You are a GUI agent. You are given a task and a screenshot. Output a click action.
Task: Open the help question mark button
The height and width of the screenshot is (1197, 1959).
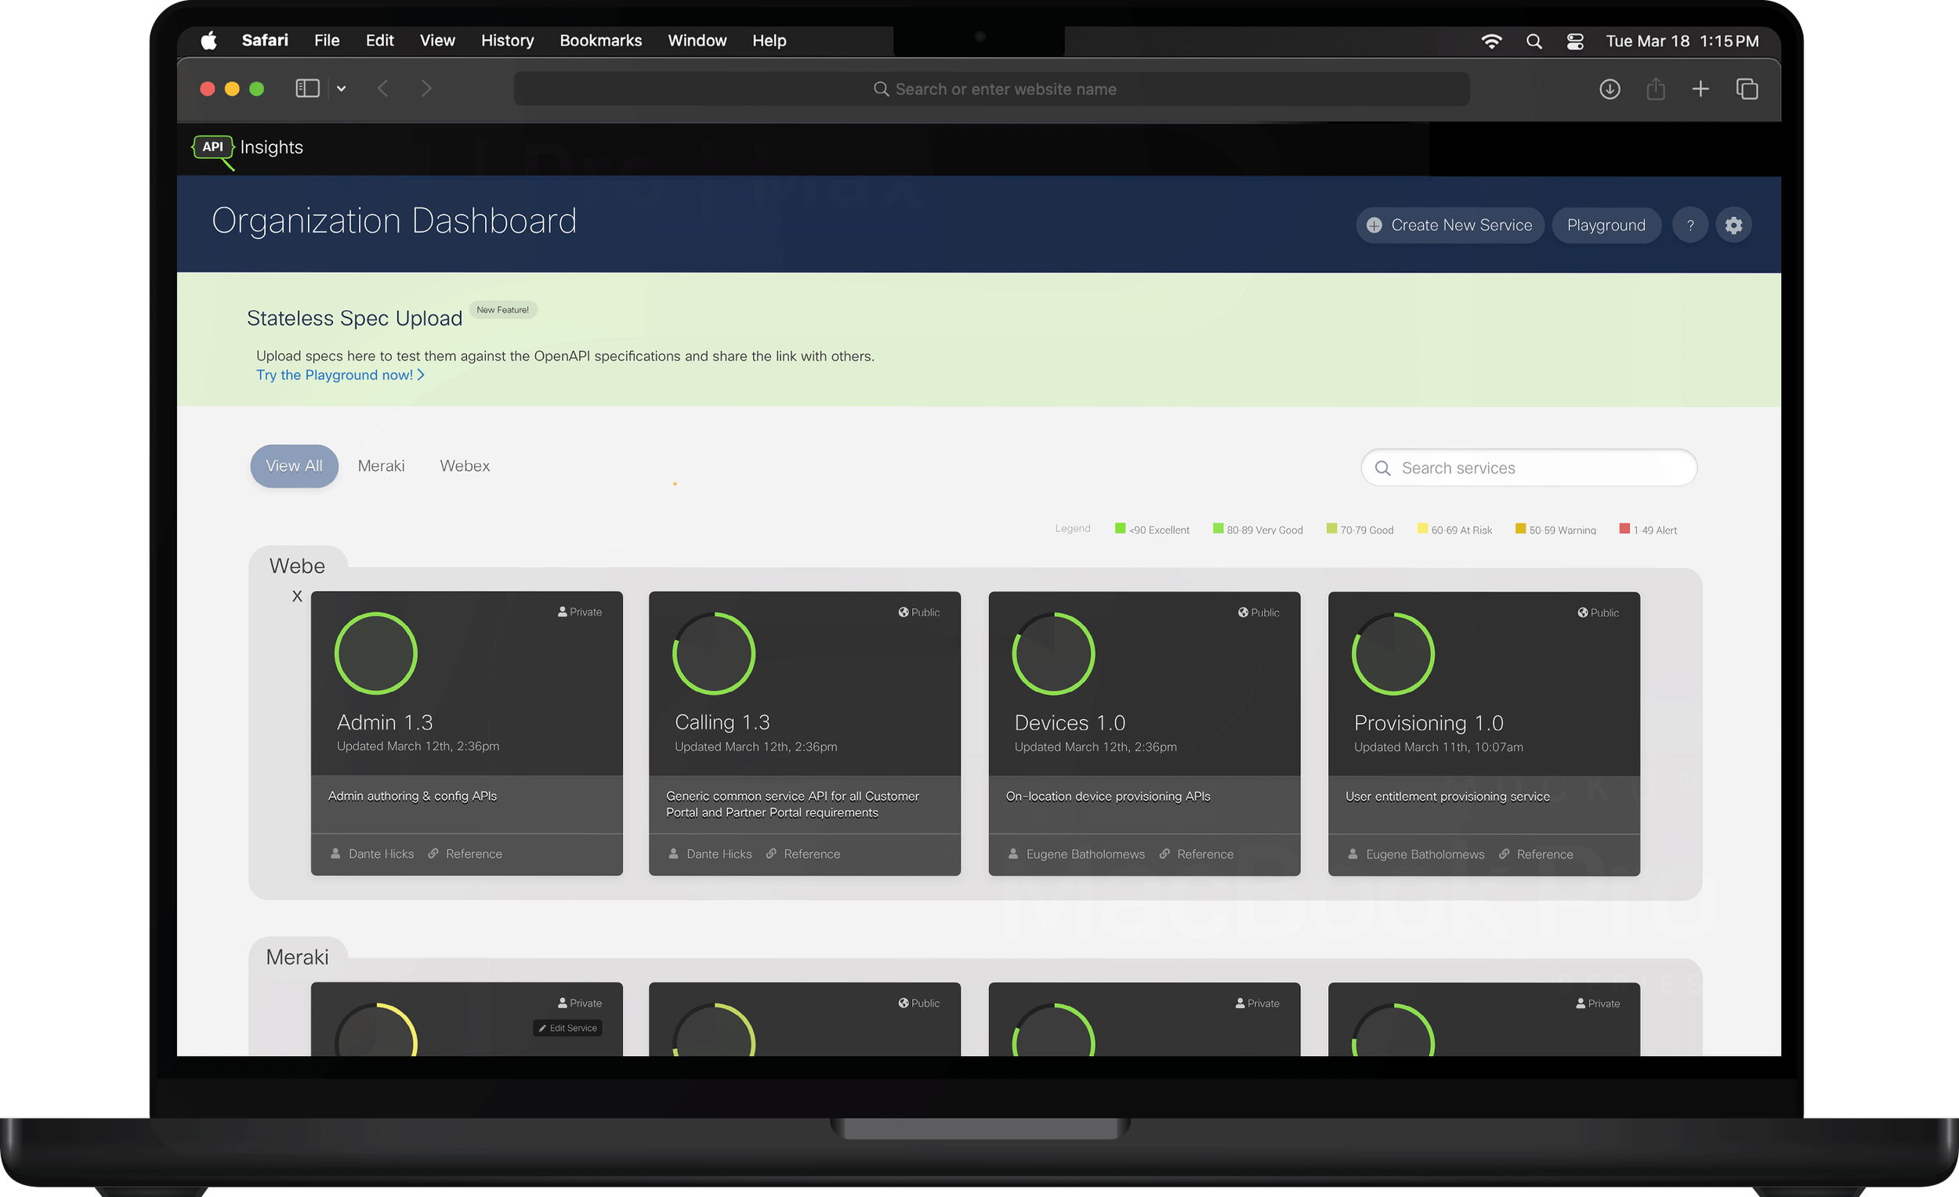[1690, 226]
